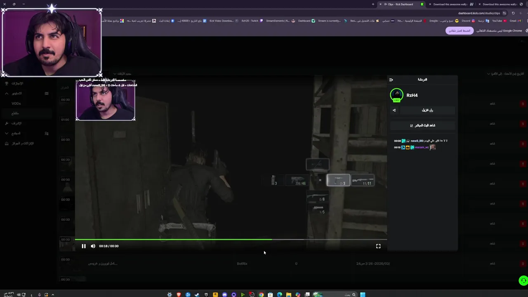Click the RzH4 channel name
The height and width of the screenshot is (297, 528).
click(412, 95)
